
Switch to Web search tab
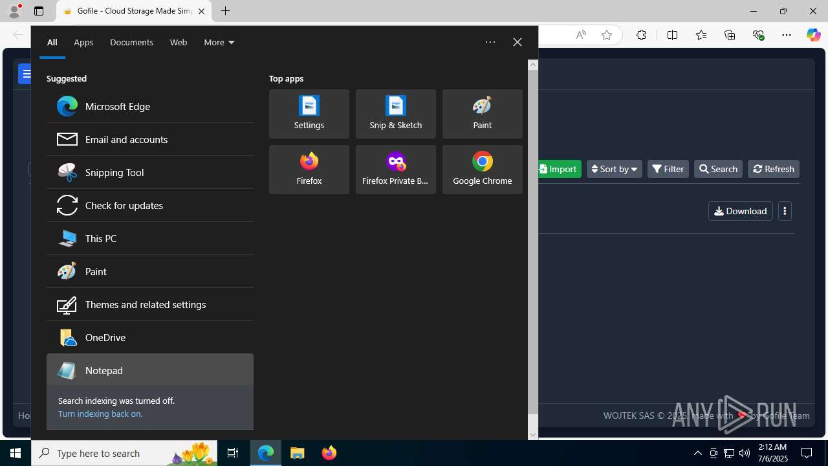[179, 42]
